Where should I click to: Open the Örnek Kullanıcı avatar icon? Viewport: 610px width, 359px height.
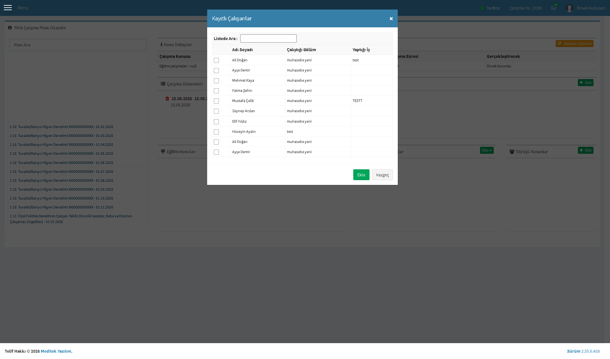pyautogui.click(x=569, y=8)
